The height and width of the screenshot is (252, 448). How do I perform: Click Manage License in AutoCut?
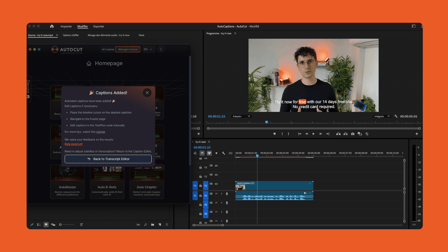tap(128, 49)
